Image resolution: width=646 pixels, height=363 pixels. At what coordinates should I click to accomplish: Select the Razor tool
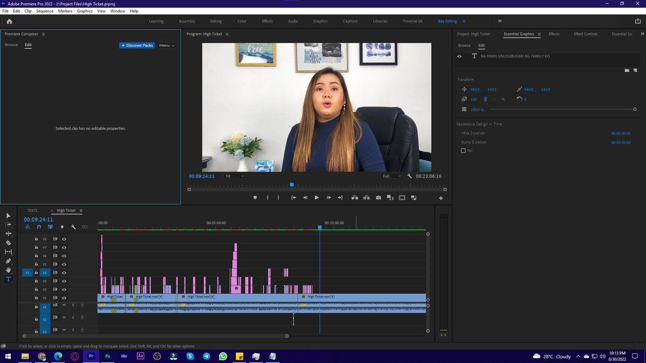[x=8, y=242]
